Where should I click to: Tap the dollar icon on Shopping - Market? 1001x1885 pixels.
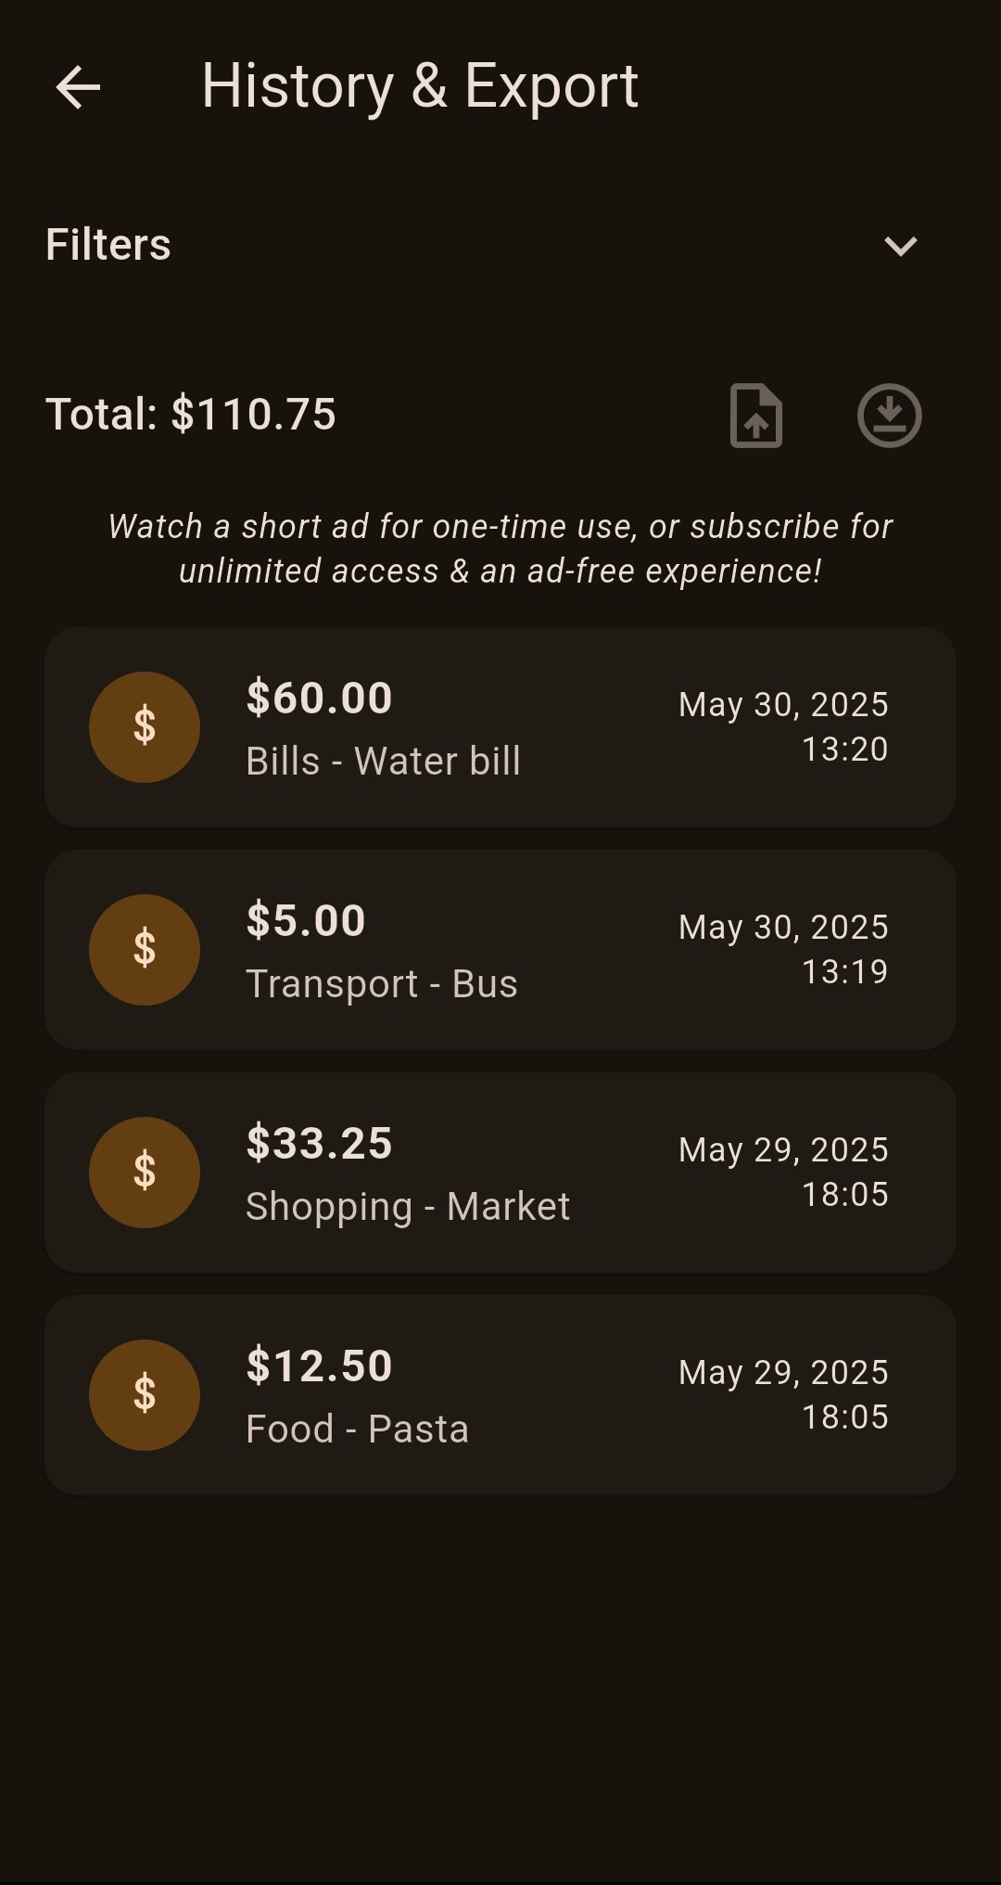tap(145, 1173)
